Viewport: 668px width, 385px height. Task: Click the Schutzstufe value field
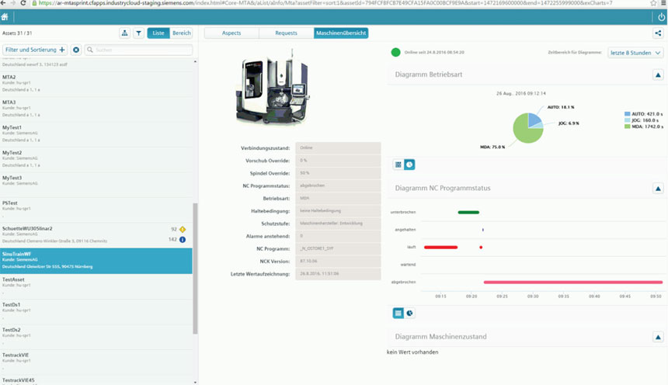[x=338, y=224]
